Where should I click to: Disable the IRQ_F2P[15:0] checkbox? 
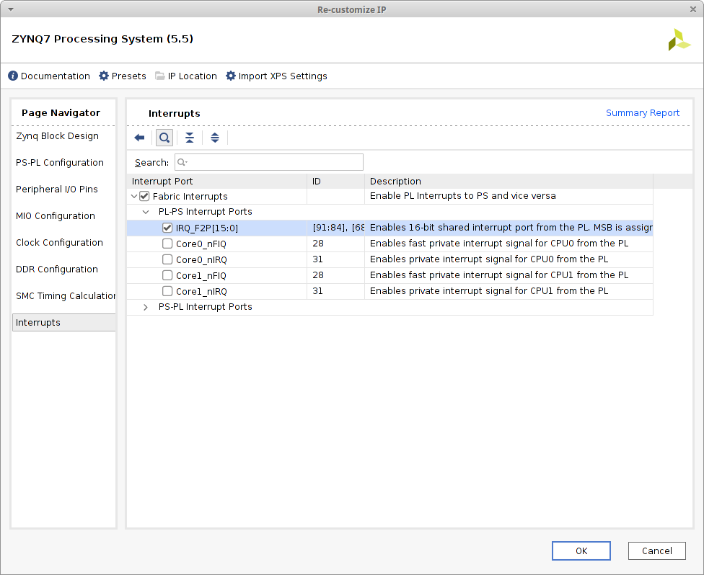pos(167,228)
